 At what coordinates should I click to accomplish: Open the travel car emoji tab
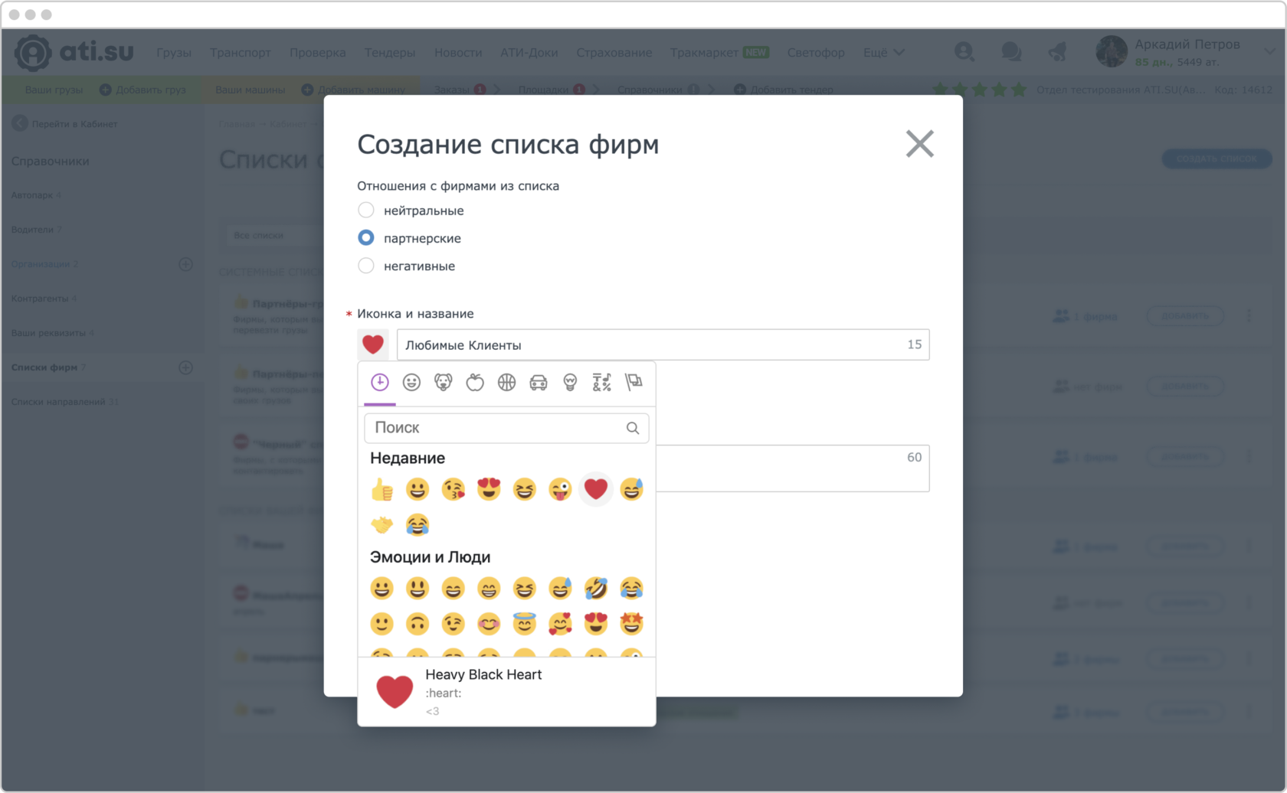[539, 382]
